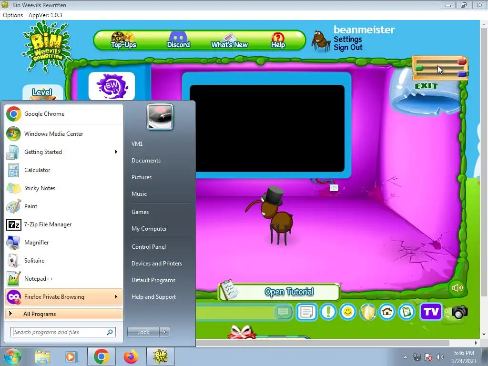
Task: Click the volume icon in system tray
Action: coord(440,357)
